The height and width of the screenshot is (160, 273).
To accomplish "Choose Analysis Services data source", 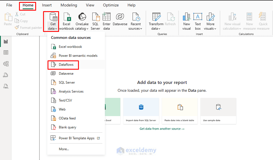I will [x=76, y=91].
